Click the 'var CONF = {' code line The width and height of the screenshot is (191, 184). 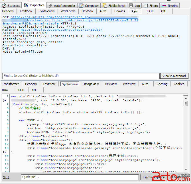pyautogui.click(x=31, y=120)
